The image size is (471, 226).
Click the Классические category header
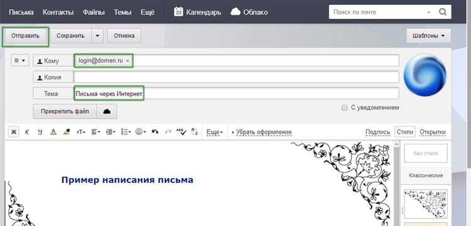426,175
